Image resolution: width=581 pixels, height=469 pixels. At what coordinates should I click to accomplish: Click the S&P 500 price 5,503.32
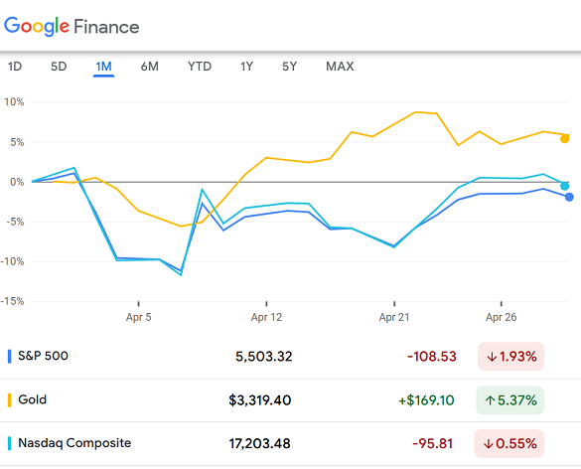(264, 357)
